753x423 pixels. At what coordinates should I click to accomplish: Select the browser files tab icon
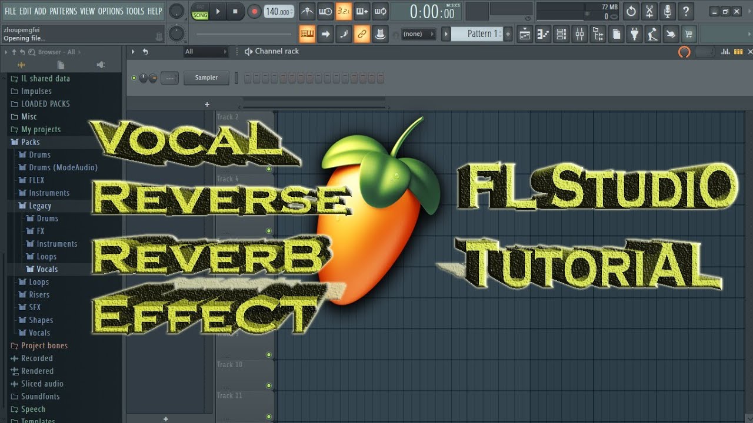[61, 65]
